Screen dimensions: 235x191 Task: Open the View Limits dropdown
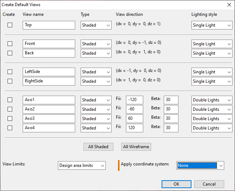(x=82, y=165)
